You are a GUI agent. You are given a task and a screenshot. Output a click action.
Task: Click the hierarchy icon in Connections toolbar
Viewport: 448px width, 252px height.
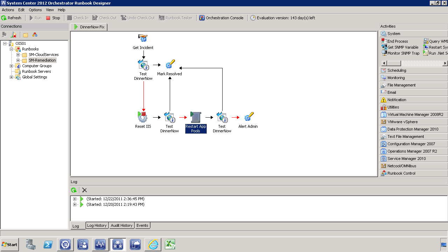[x=35, y=35]
